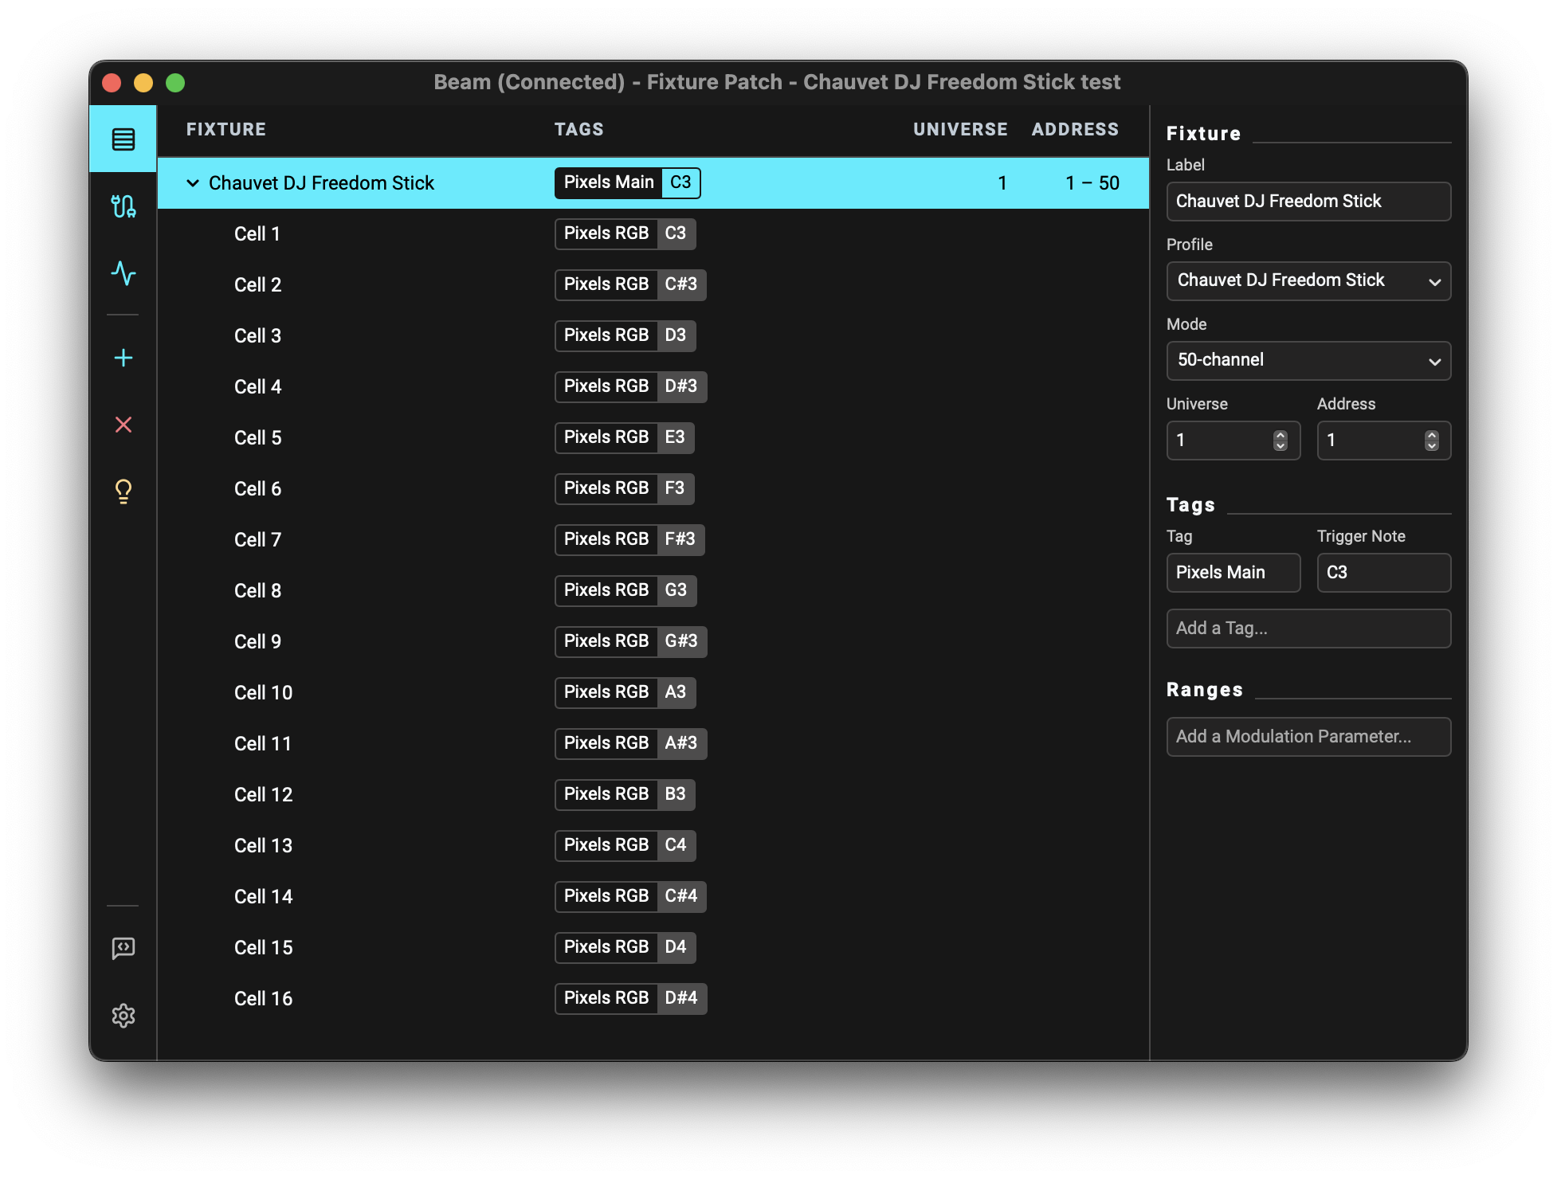Viewport: 1557px width, 1179px height.
Task: Click the plus icon to add fixture
Action: (x=123, y=358)
